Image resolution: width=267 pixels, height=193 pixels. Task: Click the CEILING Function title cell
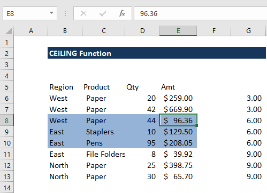157,53
